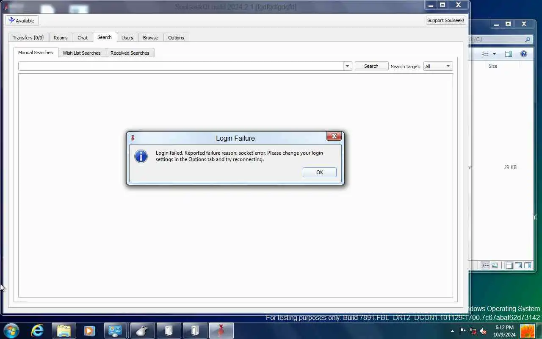Click the Explorer search magnifier icon
542x339 pixels.
(528, 39)
